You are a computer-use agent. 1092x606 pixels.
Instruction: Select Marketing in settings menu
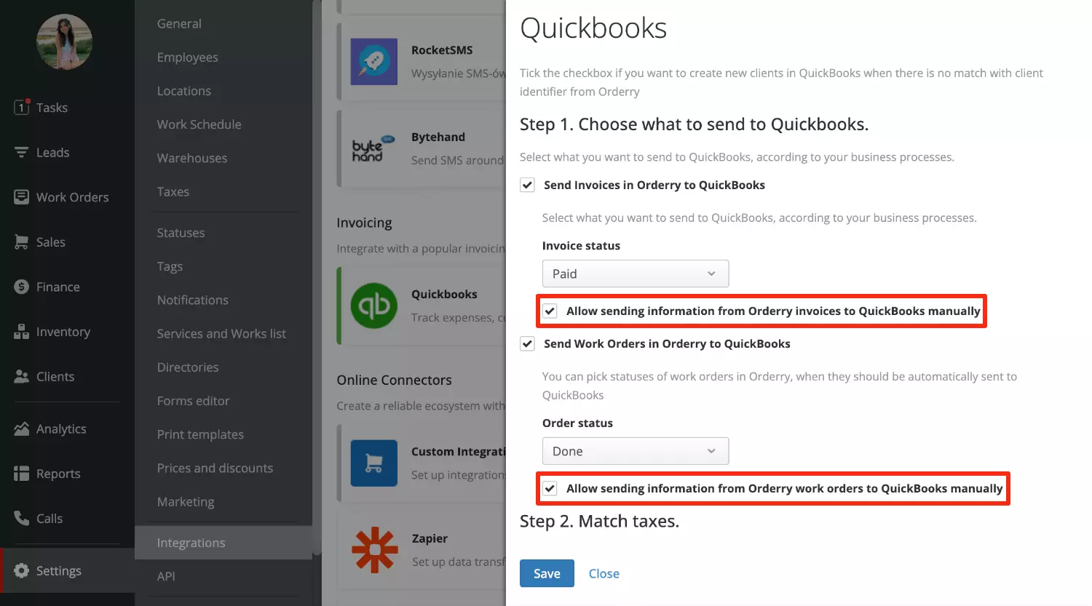(186, 502)
